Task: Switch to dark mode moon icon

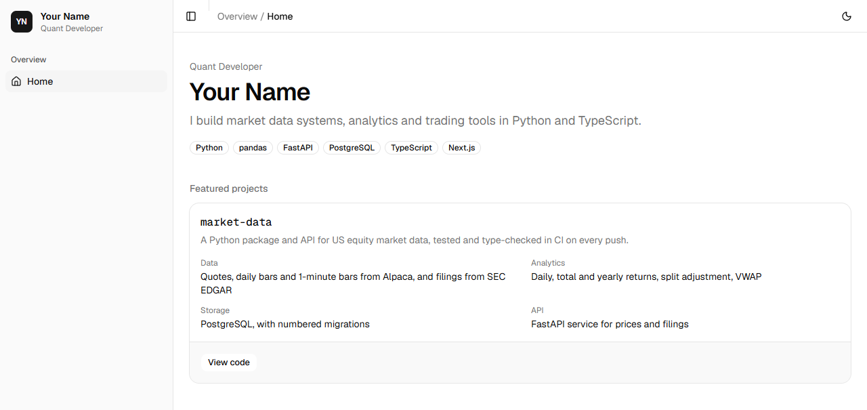Action: click(847, 16)
